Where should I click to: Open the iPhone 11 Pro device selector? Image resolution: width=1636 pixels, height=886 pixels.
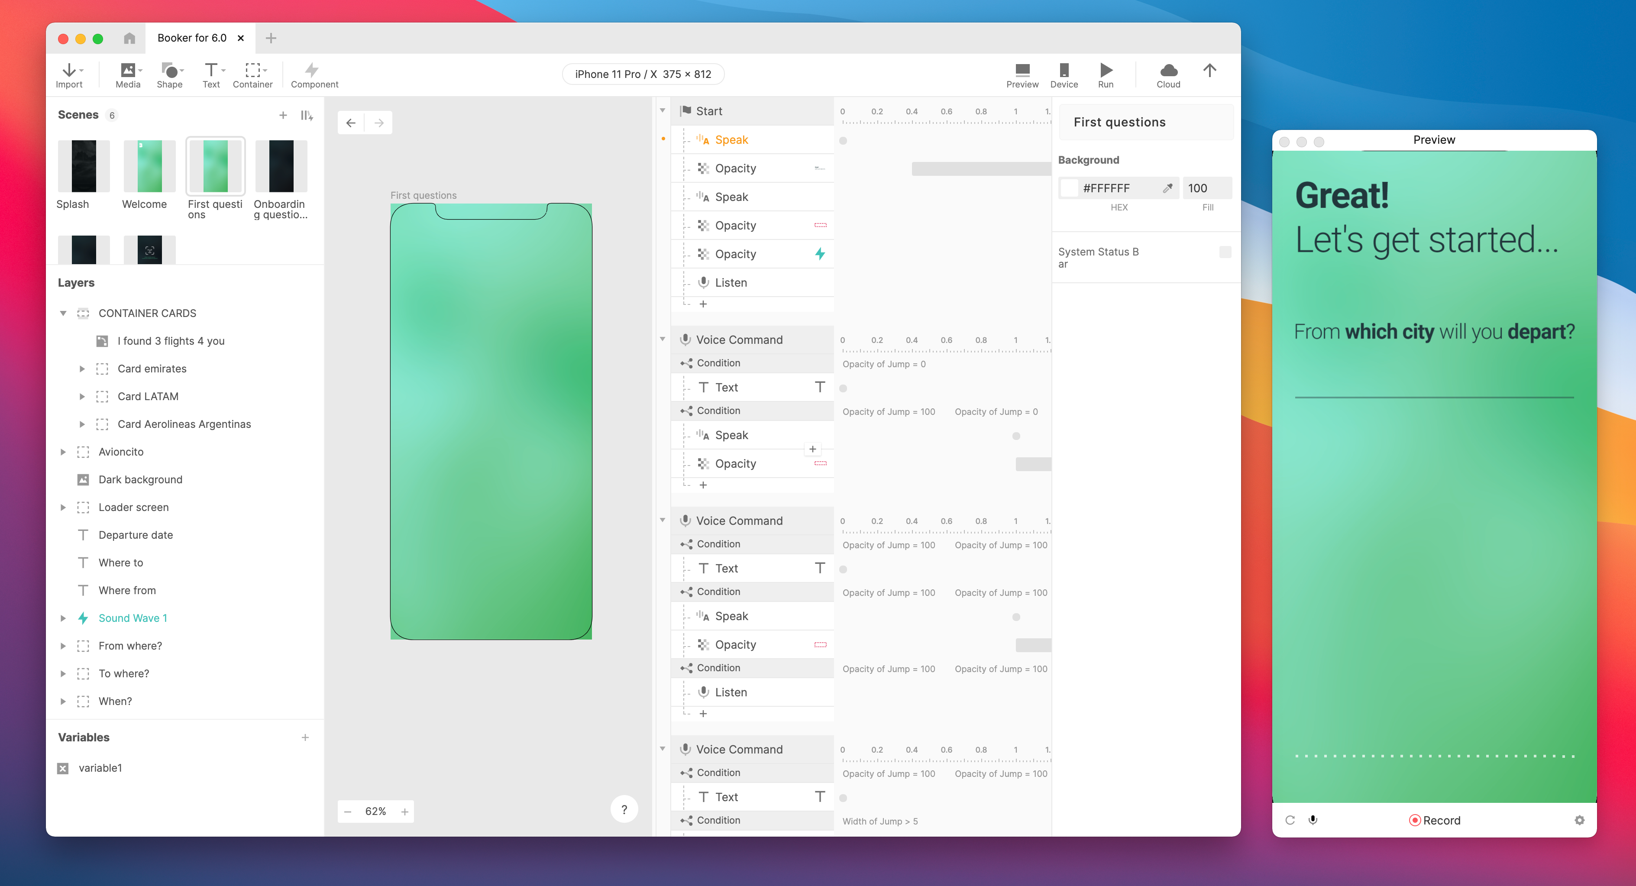tap(643, 74)
